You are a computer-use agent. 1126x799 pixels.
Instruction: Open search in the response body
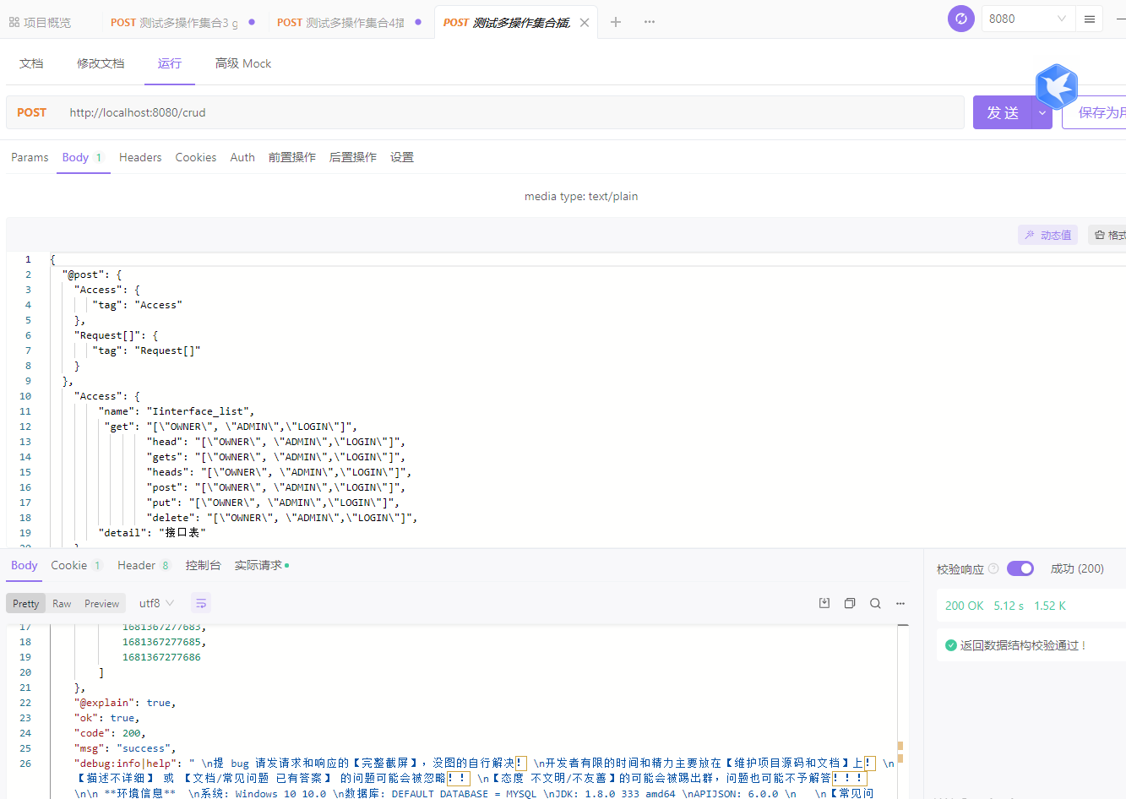(x=875, y=603)
